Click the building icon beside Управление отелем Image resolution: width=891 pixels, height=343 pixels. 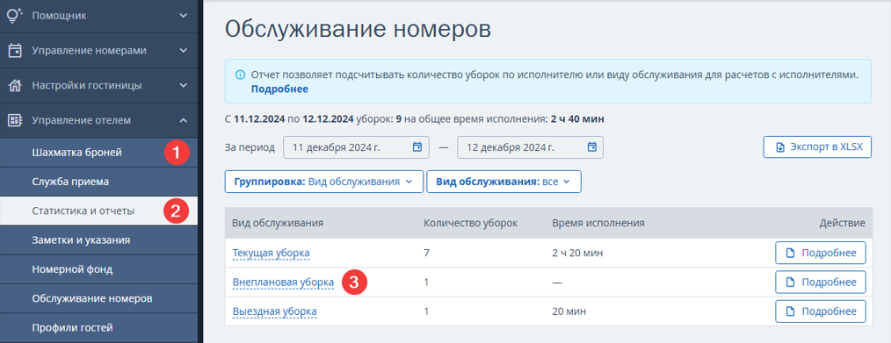click(15, 120)
